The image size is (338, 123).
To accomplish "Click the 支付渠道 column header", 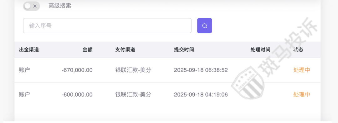I will tap(125, 50).
